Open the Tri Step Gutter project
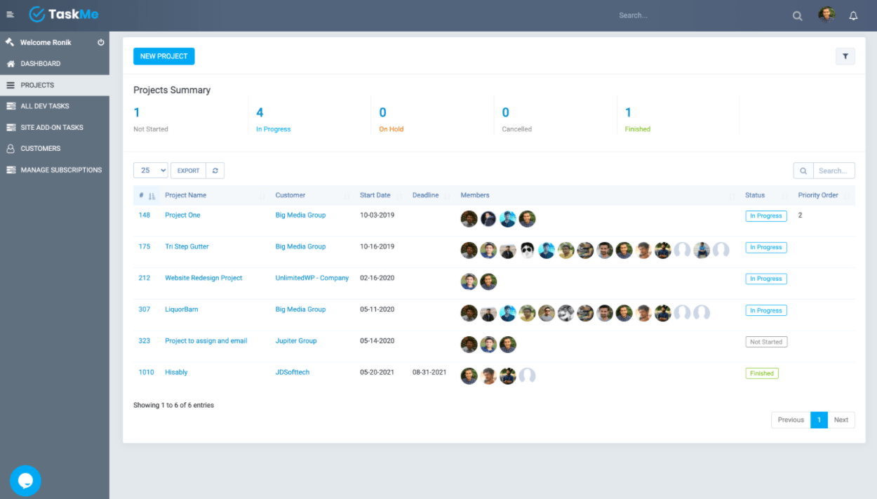This screenshot has height=499, width=877. tap(187, 247)
